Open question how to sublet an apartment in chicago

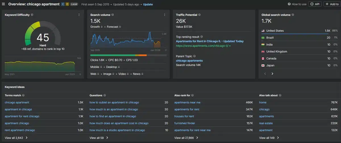coord(114,103)
